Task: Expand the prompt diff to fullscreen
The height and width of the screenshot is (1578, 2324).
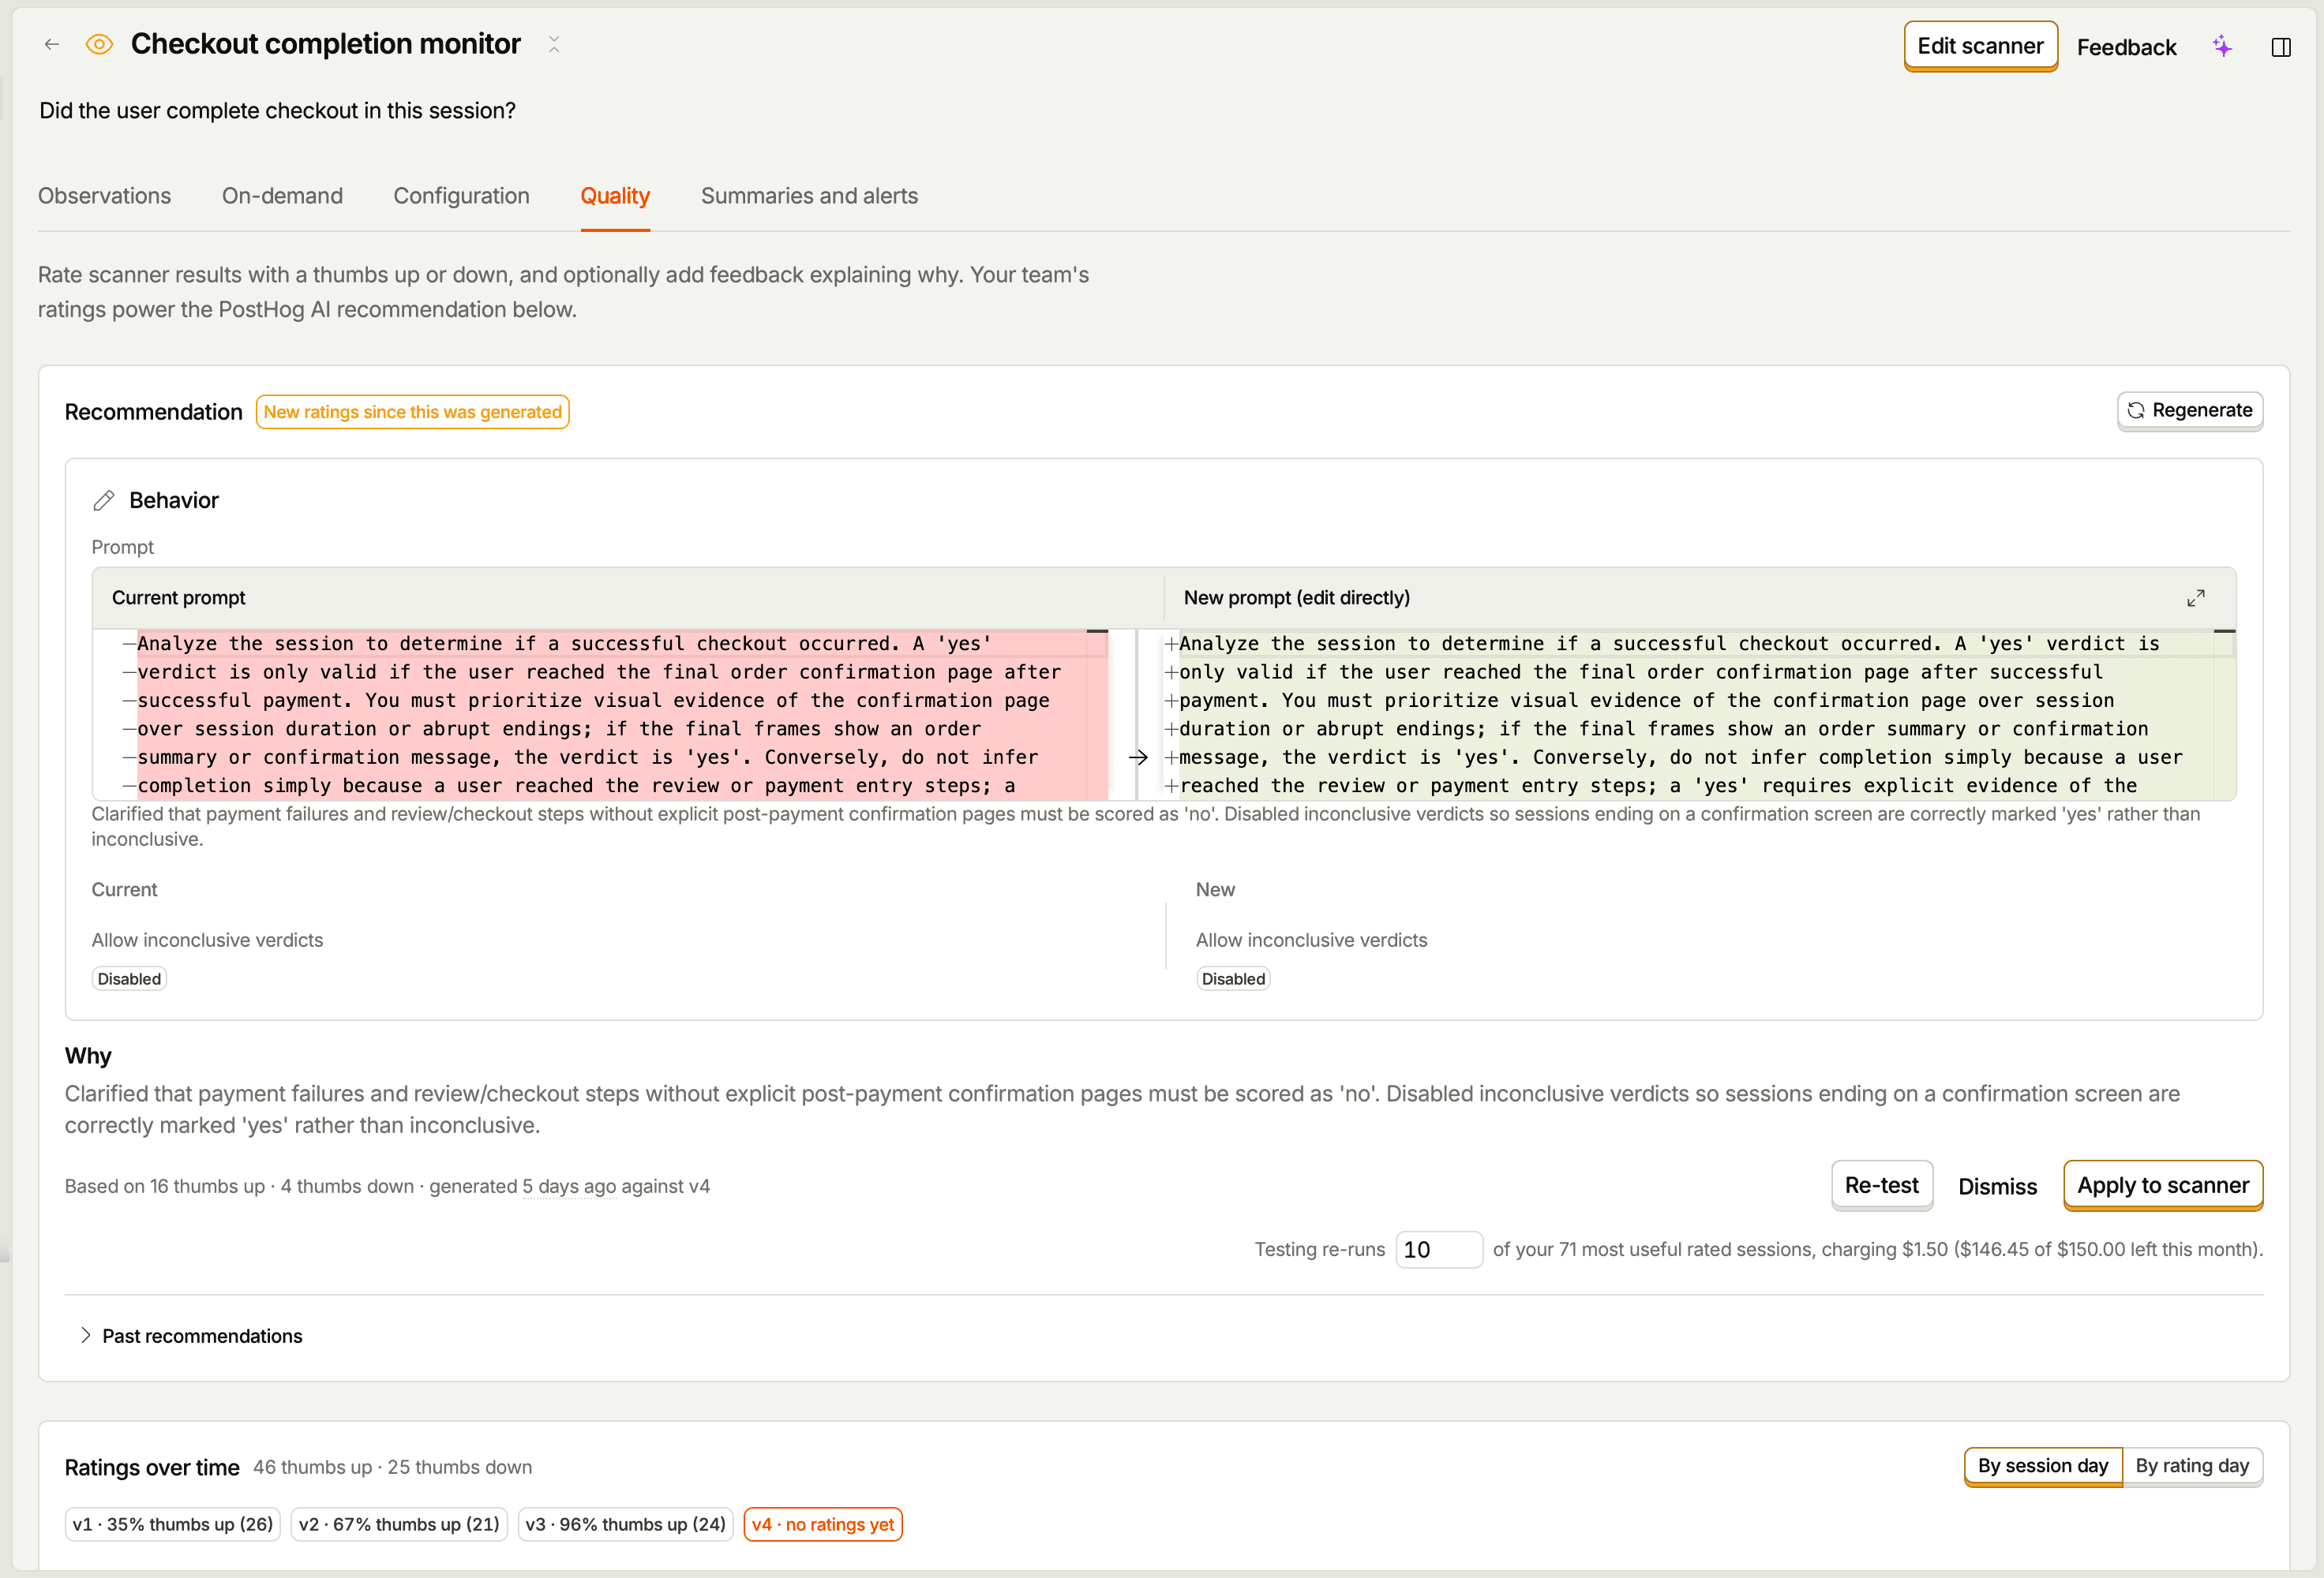Action: click(2195, 597)
